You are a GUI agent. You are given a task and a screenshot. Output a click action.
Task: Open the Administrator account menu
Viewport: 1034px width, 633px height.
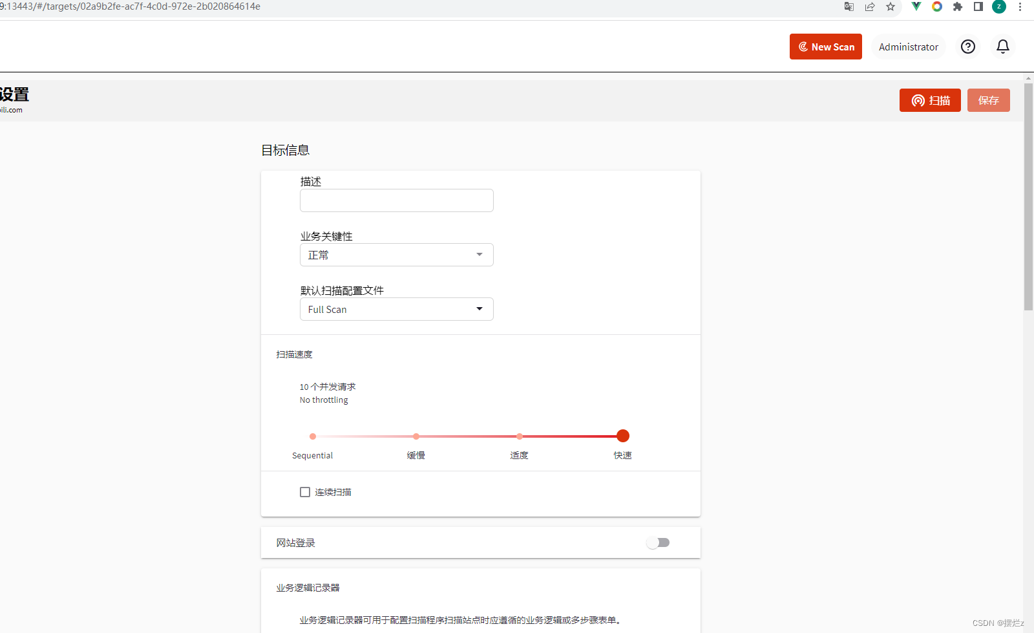click(x=909, y=47)
